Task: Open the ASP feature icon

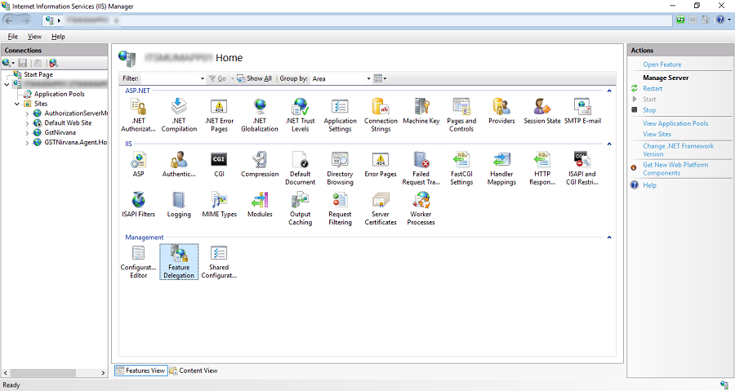Action: coord(138,164)
